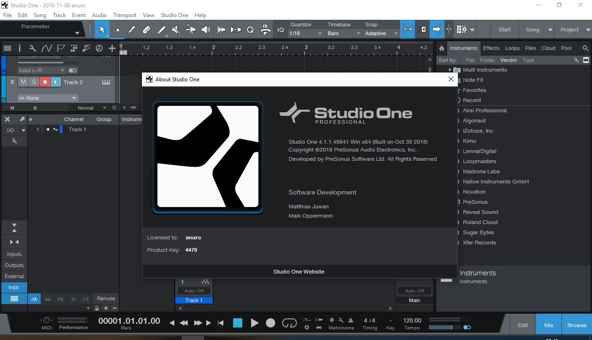Viewport: 592px width, 340px height.
Task: Switch to the Effects browser tab
Action: 491,48
